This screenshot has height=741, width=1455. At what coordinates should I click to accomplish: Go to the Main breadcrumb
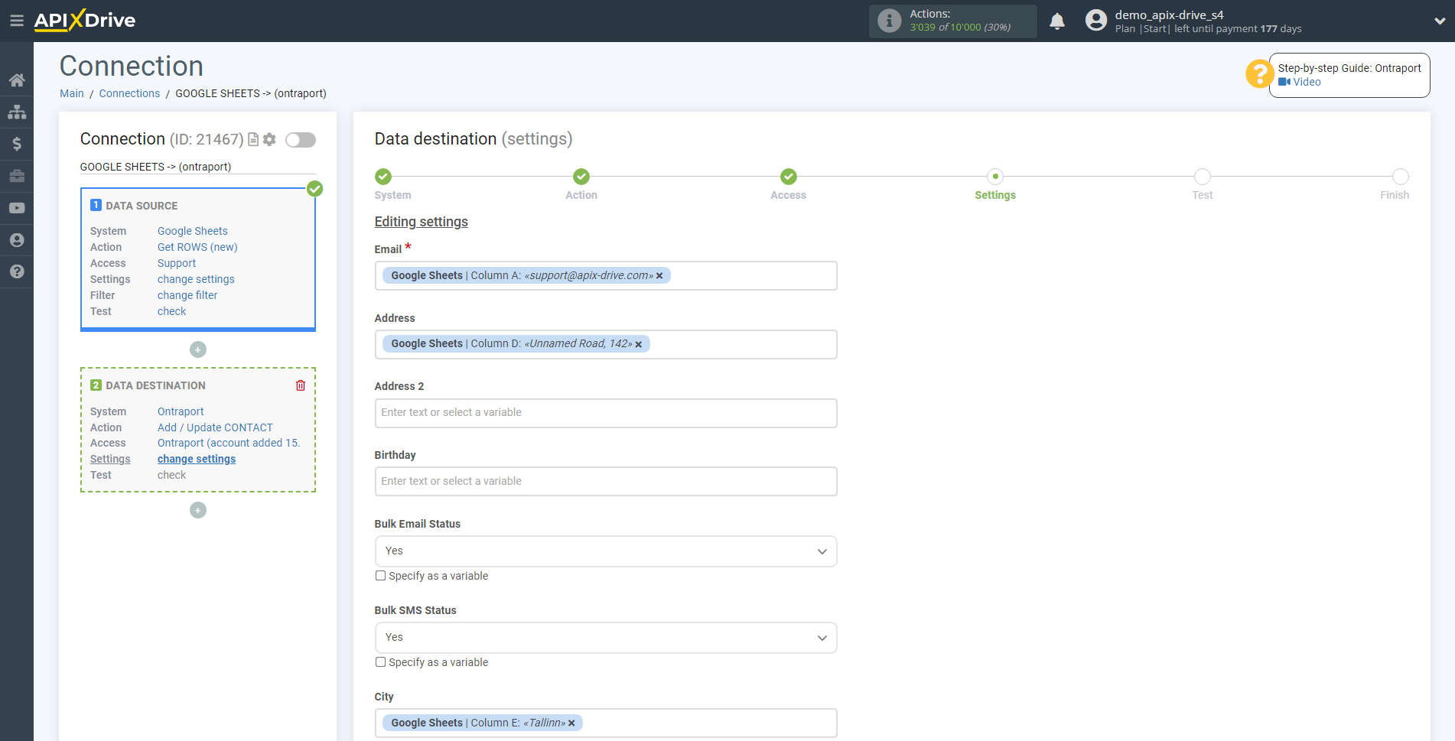[72, 93]
